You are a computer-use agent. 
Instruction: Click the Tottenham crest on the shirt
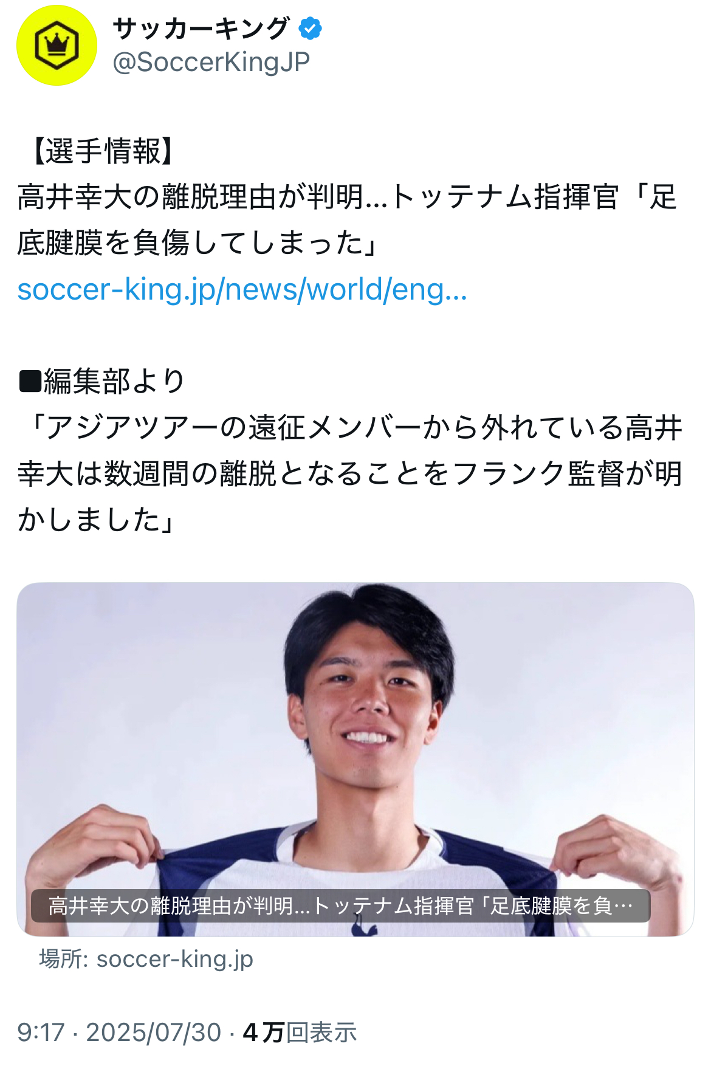(x=365, y=927)
